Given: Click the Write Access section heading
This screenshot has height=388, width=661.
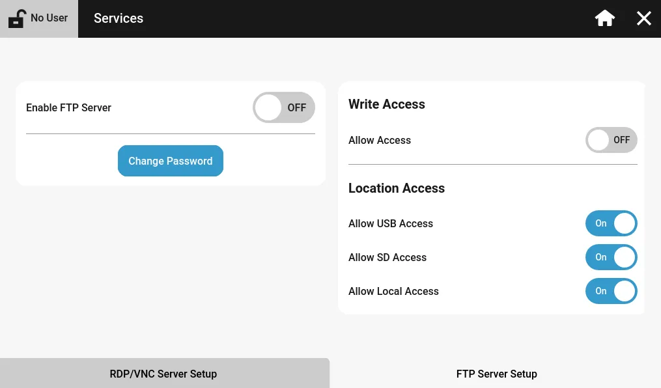Looking at the screenshot, I should 387,104.
